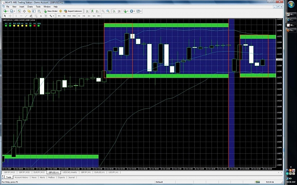Click the Zoom In magnifier icon
The width and height of the screenshot is (297, 185).
(x=103, y=11)
